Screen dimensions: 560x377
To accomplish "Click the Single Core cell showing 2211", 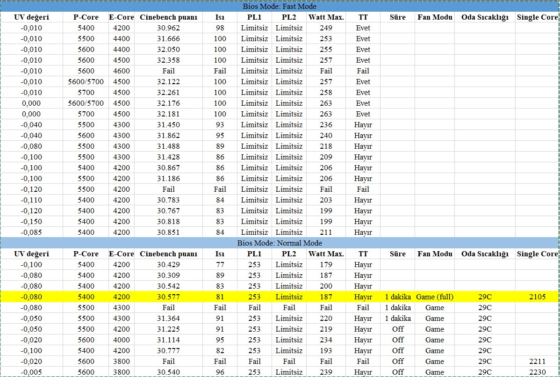I will click(x=537, y=361).
